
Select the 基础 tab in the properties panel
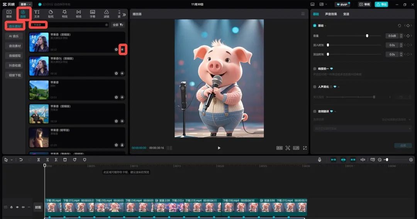316,14
